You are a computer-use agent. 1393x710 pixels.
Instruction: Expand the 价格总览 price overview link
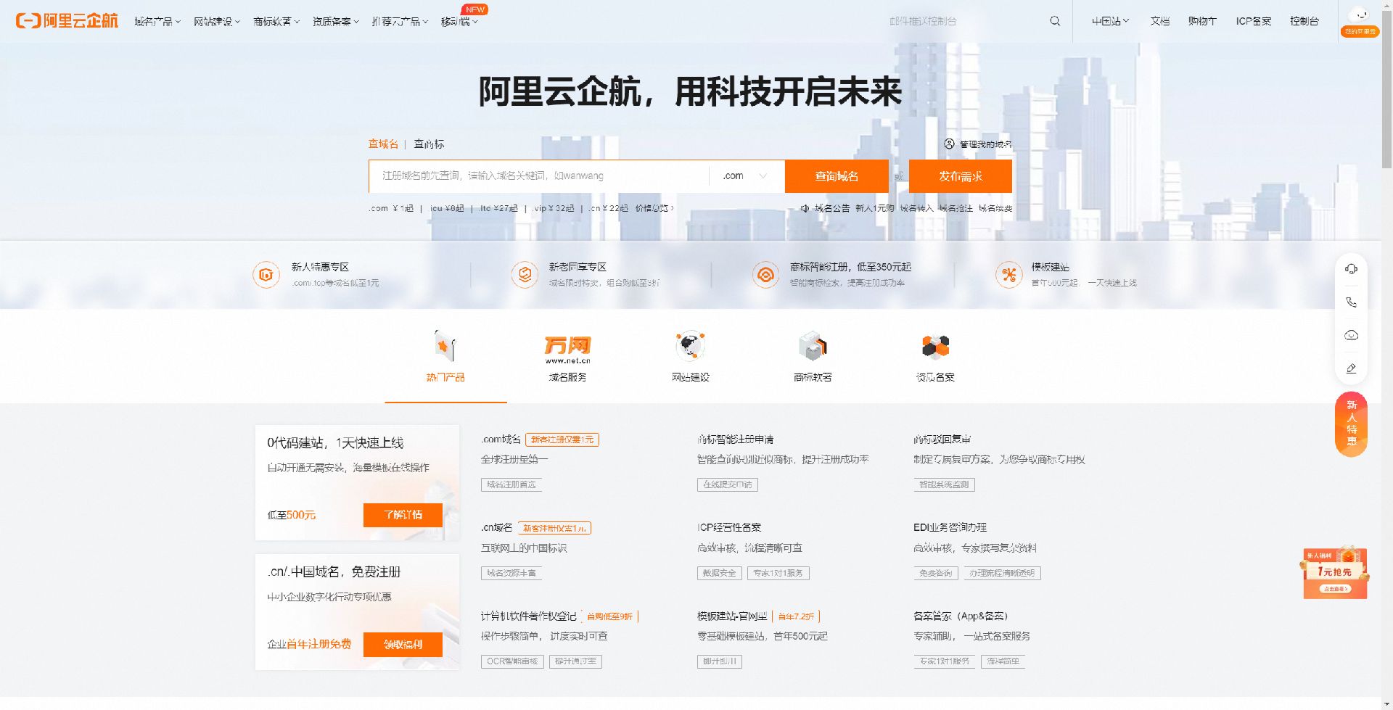654,208
